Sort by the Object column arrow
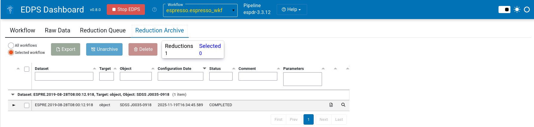The image size is (534, 127). pyautogui.click(x=153, y=69)
